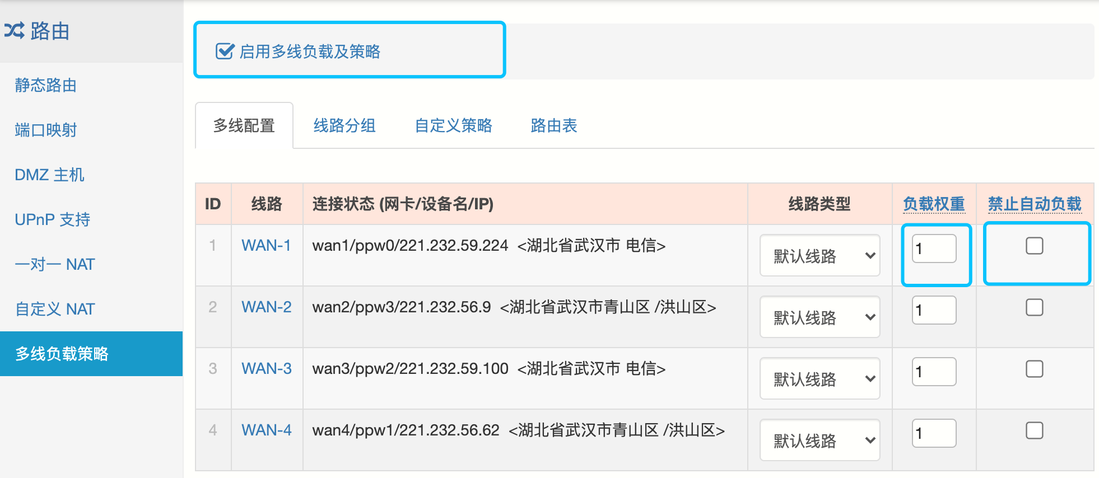Toggle the 启用多线负载及策略 checkbox

click(x=225, y=51)
